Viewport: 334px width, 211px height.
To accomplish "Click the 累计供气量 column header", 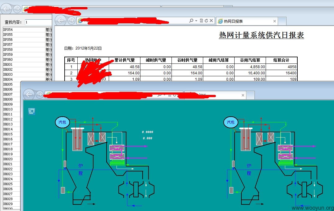I will click(125, 60).
